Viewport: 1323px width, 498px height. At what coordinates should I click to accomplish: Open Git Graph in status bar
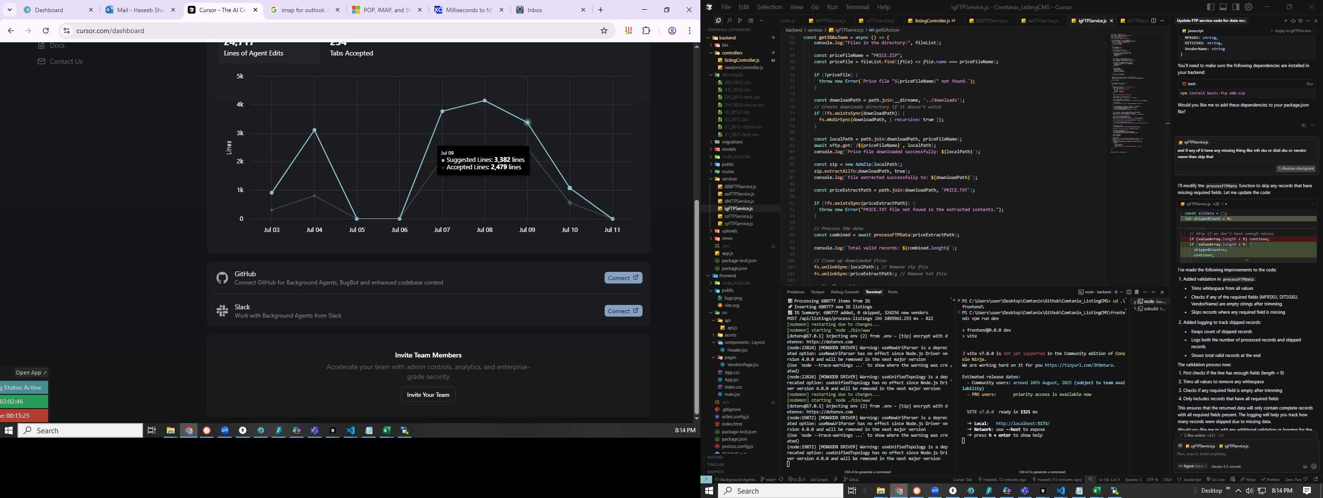[819, 480]
